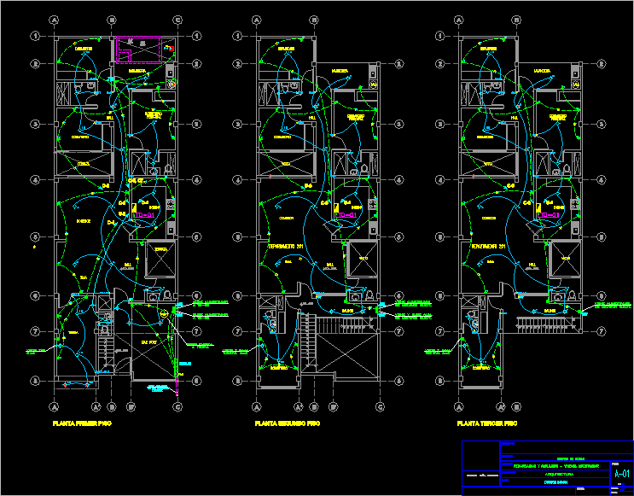Click grid bubble 1 left of second floor plan
Image resolution: width=634 pixels, height=496 pixels.
coord(237,37)
